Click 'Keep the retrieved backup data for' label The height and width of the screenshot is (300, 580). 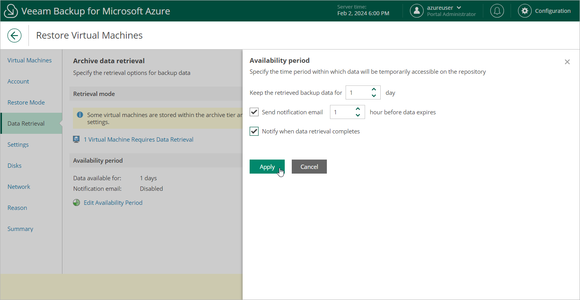(x=296, y=93)
